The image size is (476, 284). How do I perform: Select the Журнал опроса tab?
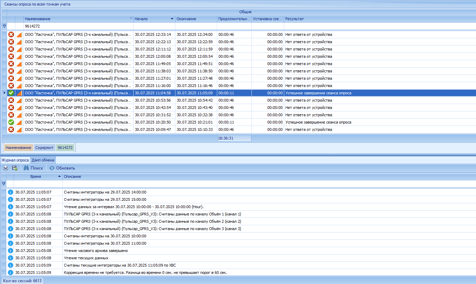15,160
